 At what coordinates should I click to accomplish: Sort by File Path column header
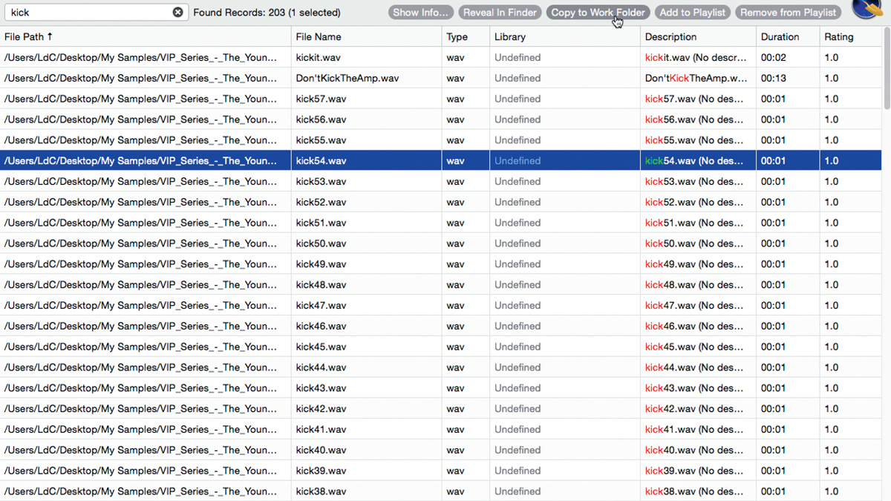[x=146, y=36]
